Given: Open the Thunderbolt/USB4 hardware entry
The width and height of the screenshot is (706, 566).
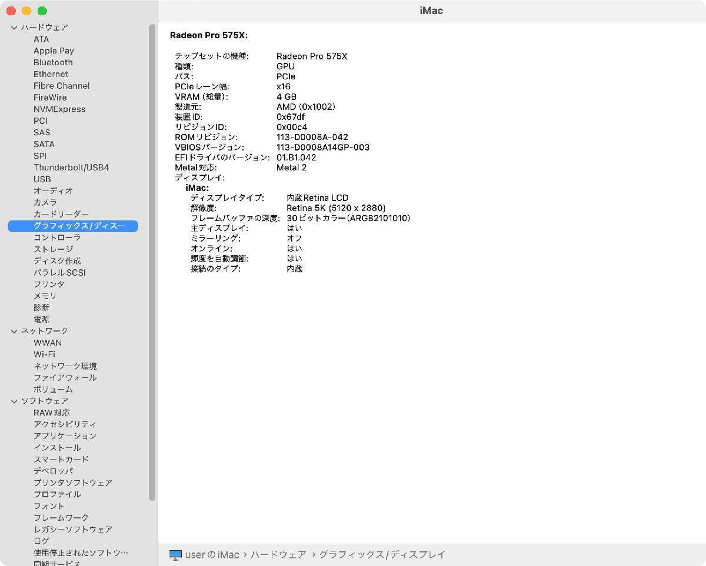Looking at the screenshot, I should point(71,168).
